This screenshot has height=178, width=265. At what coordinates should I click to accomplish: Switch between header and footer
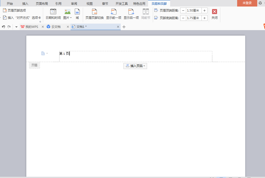coord(94,14)
